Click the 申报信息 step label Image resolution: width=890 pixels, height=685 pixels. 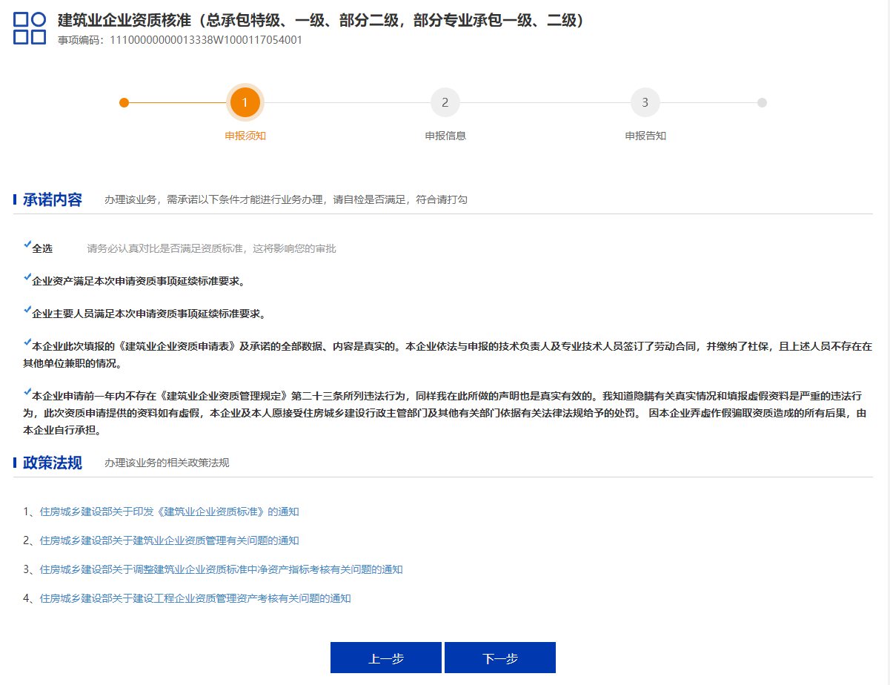(445, 136)
